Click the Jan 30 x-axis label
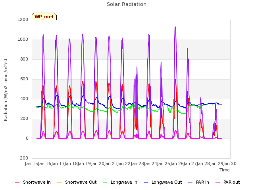This screenshot has height=190, width=254. (230, 163)
